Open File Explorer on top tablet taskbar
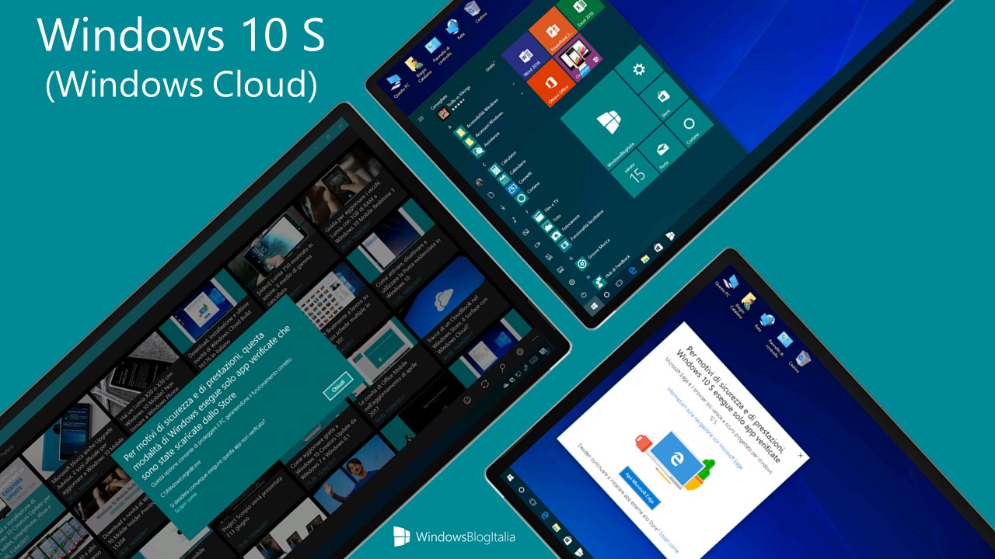Viewport: 995px width, 559px height. point(644,258)
